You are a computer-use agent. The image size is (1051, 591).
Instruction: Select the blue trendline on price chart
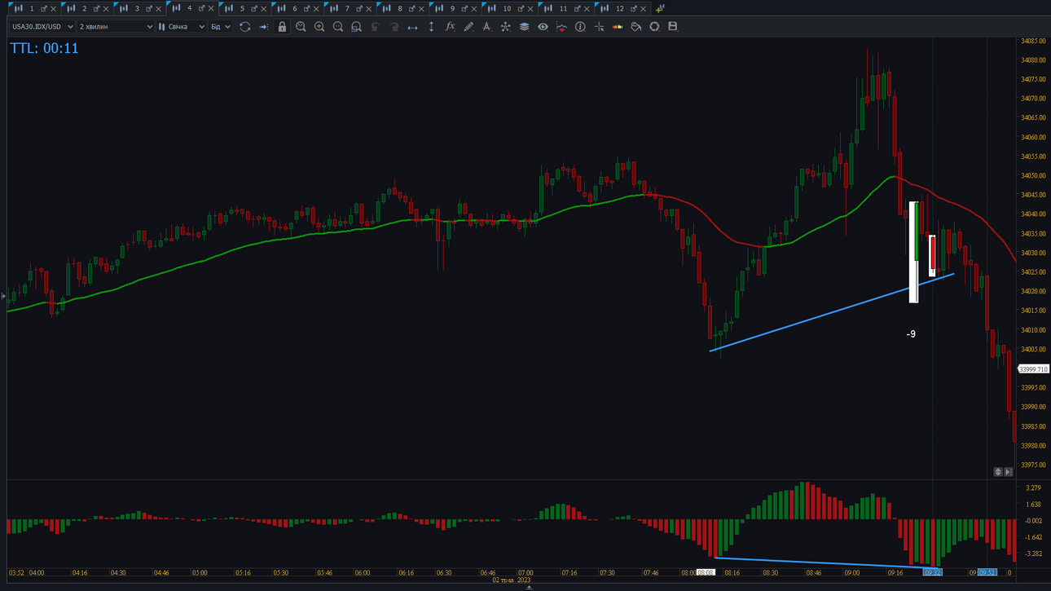[831, 313]
